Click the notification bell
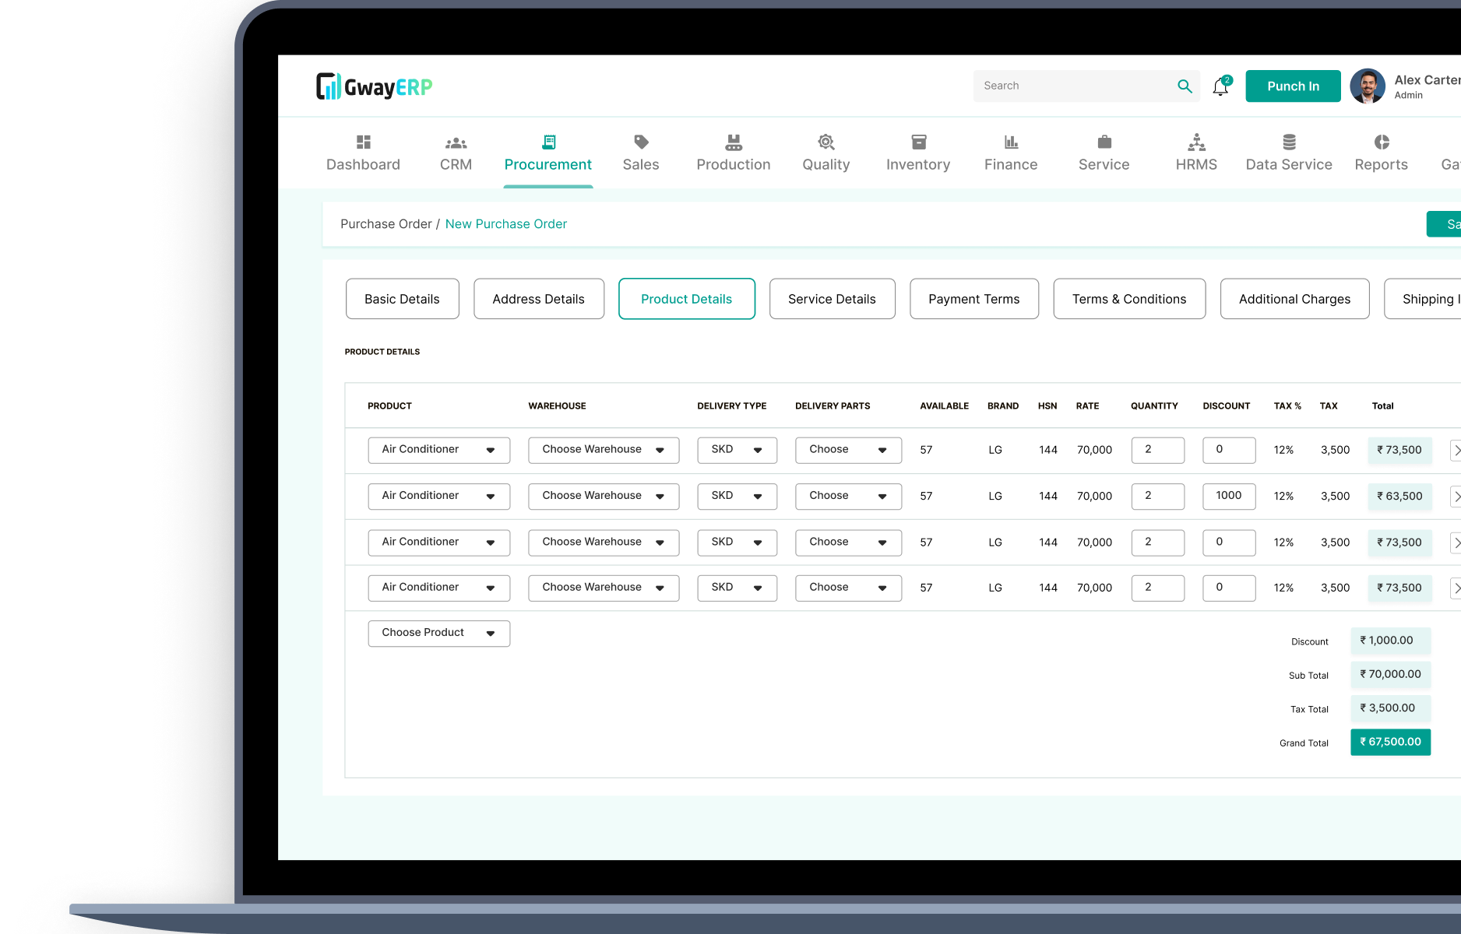 [1220, 86]
